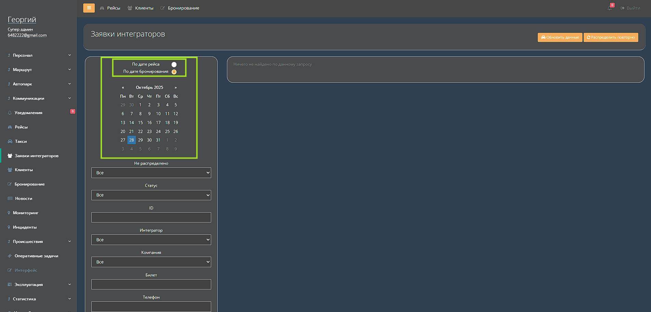Click the Оперативные задачи sidebar icon
This screenshot has width=651, height=312.
click(10, 256)
